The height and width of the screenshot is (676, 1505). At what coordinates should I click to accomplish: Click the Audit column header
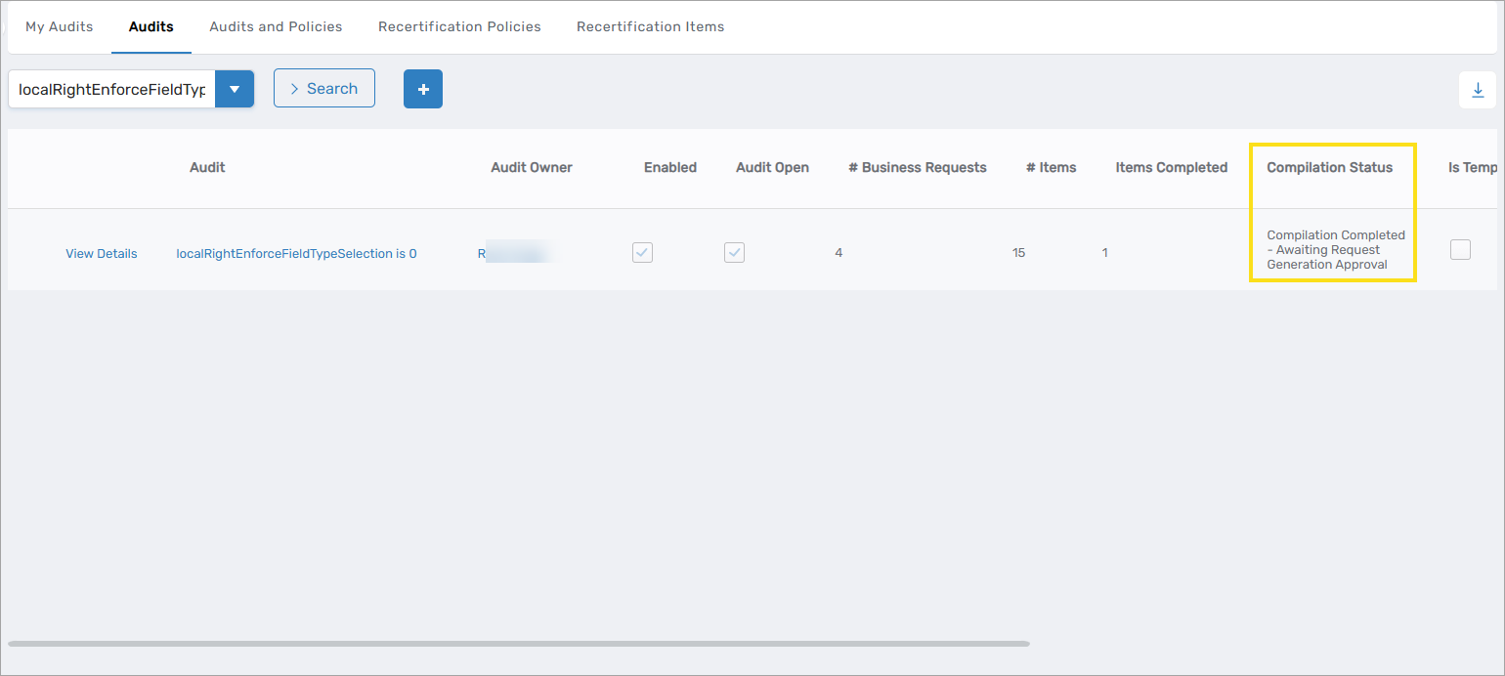[x=207, y=167]
